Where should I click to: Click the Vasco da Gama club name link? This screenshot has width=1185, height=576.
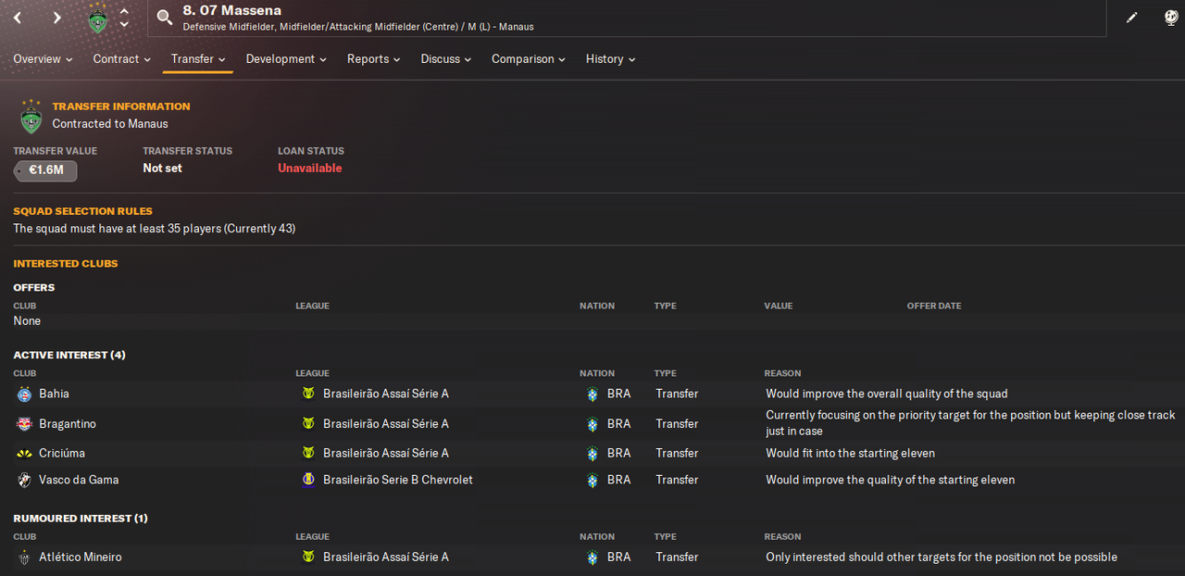(79, 480)
